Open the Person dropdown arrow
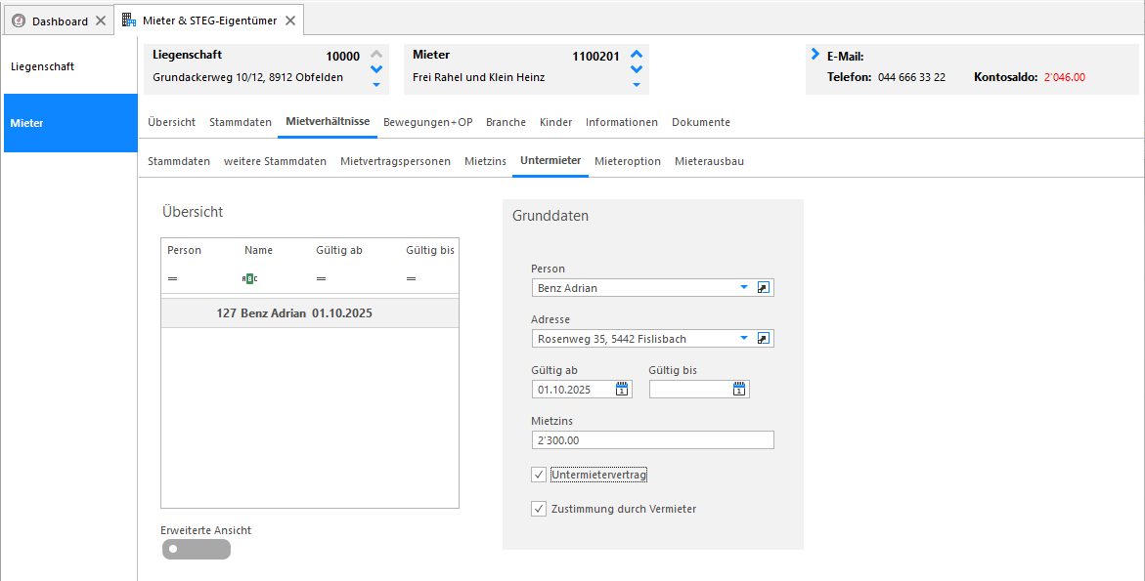Screen dimensions: 1145x581 [744, 288]
